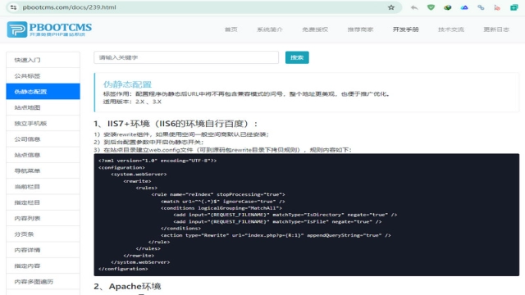
Task: Click step 2 about enabling the pseudo-static switch
Action: pos(148,142)
